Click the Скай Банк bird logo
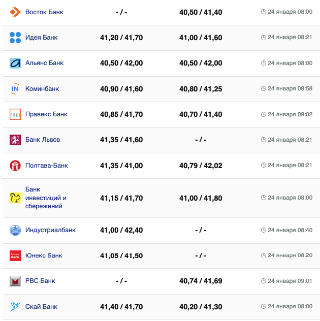 (15, 307)
